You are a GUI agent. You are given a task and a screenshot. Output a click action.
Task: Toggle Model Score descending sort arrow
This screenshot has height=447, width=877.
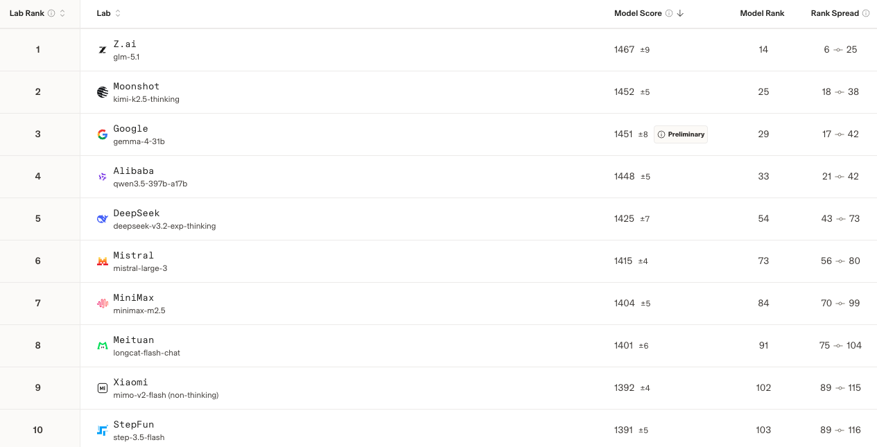coord(680,13)
